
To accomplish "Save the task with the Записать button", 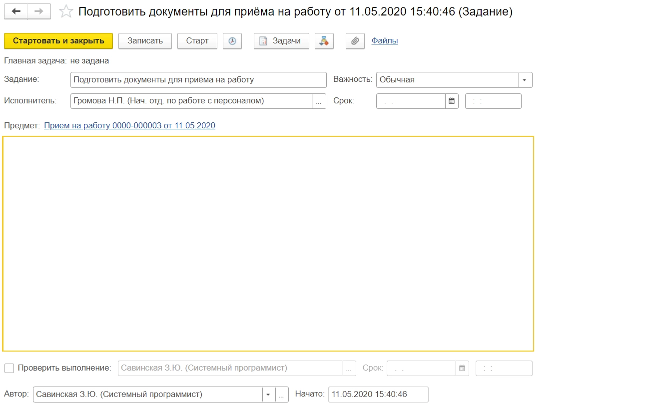I will click(x=145, y=41).
